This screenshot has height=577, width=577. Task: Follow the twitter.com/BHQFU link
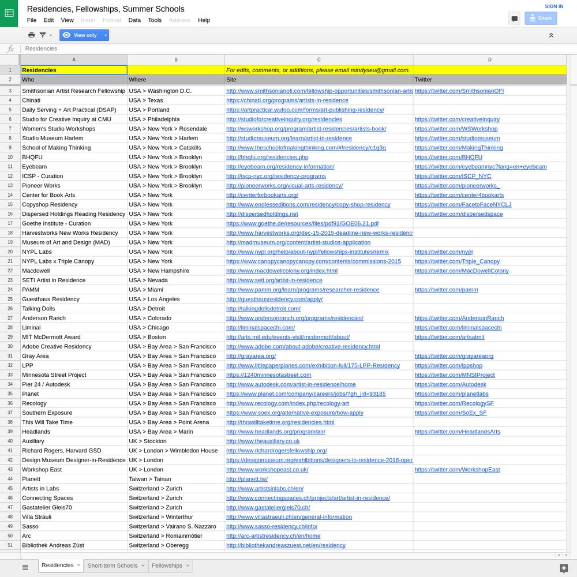coord(448,157)
